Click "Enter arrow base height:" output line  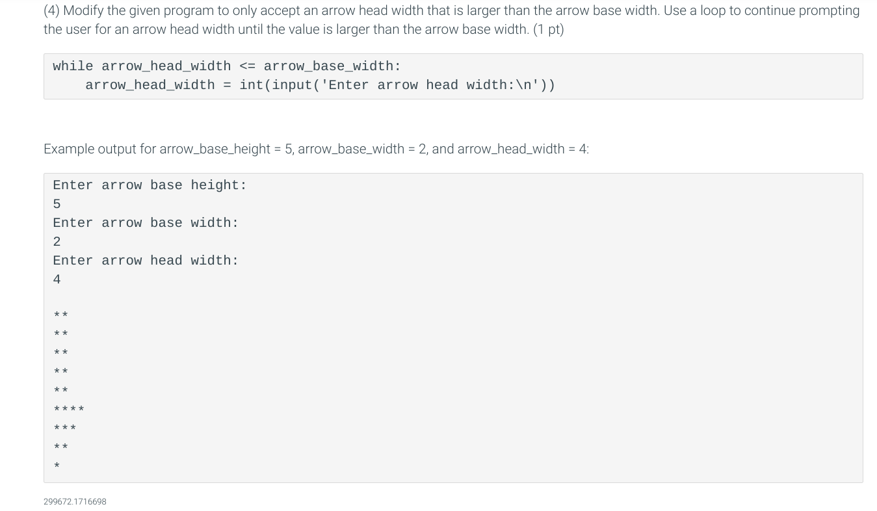click(150, 185)
